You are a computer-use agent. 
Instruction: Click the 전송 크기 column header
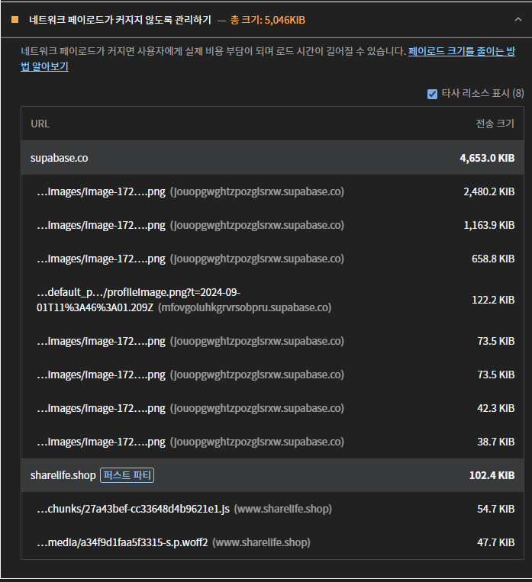click(495, 124)
